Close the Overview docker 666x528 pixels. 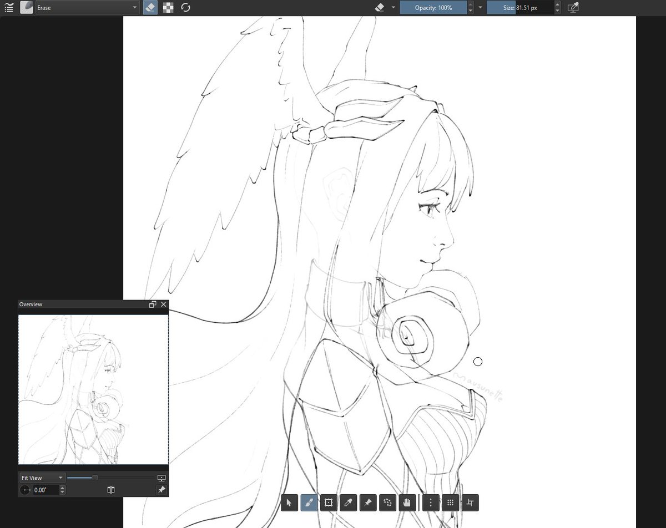point(163,304)
